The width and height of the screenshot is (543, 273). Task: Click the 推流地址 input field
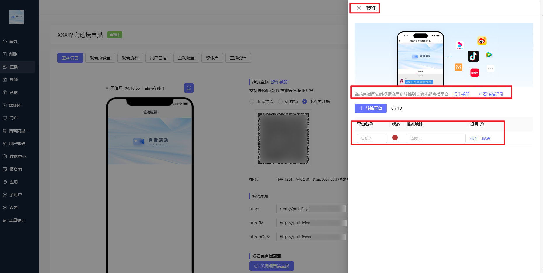[436, 138]
